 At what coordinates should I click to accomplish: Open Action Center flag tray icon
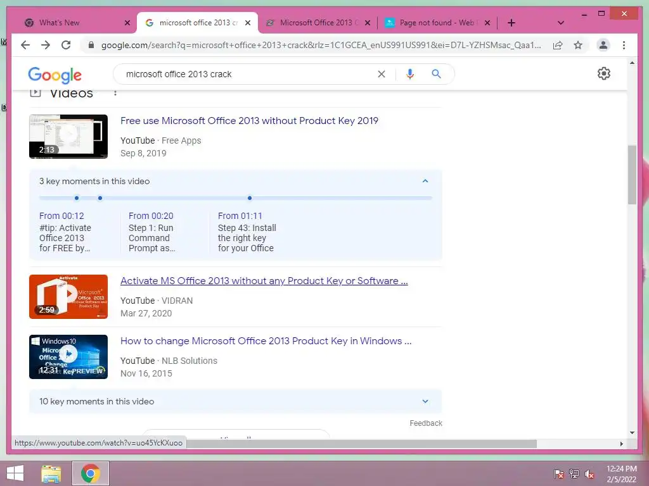click(x=559, y=474)
